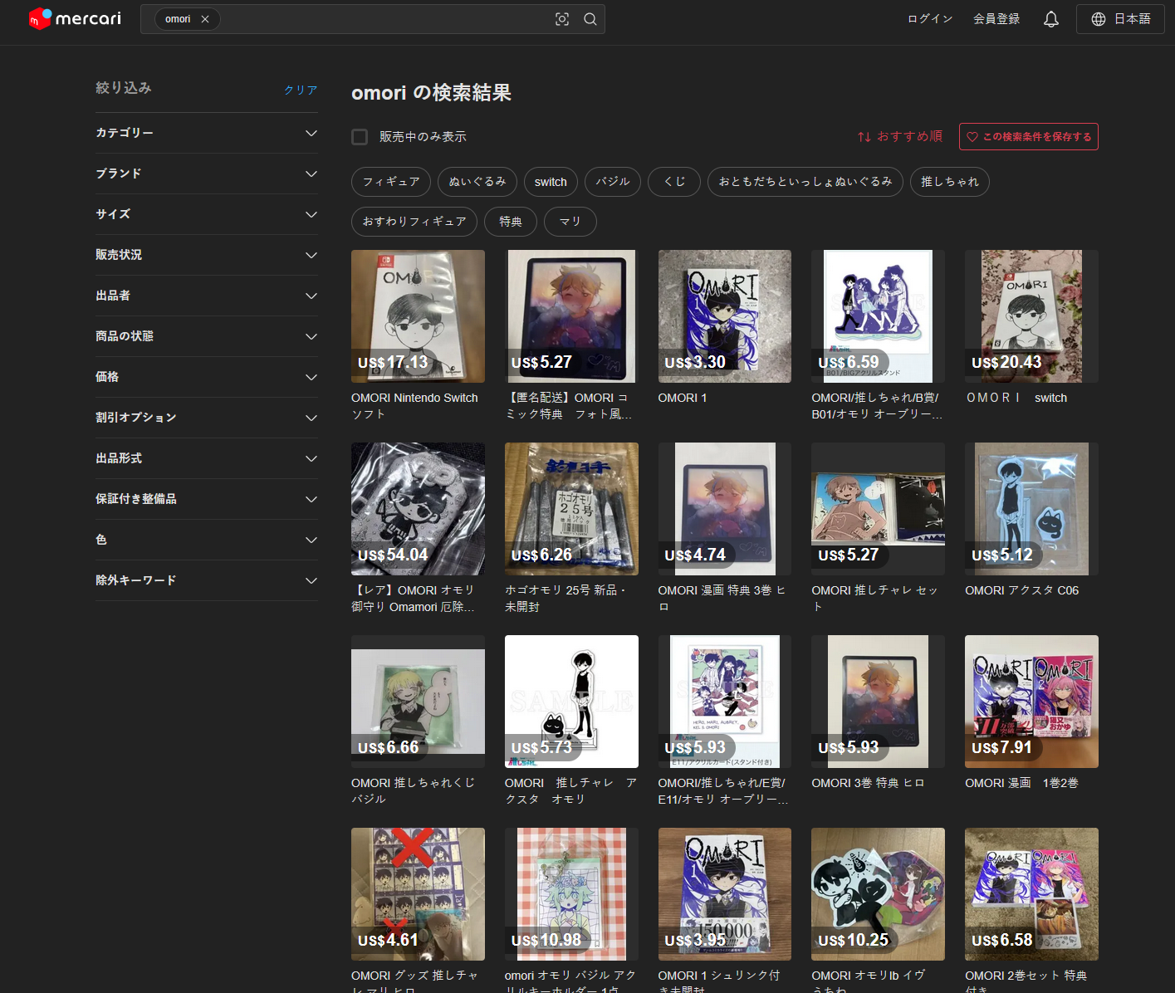Click the magnifier search icon

tap(590, 19)
